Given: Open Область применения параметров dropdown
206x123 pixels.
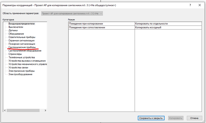Looking at the screenshot, I should 72,13.
